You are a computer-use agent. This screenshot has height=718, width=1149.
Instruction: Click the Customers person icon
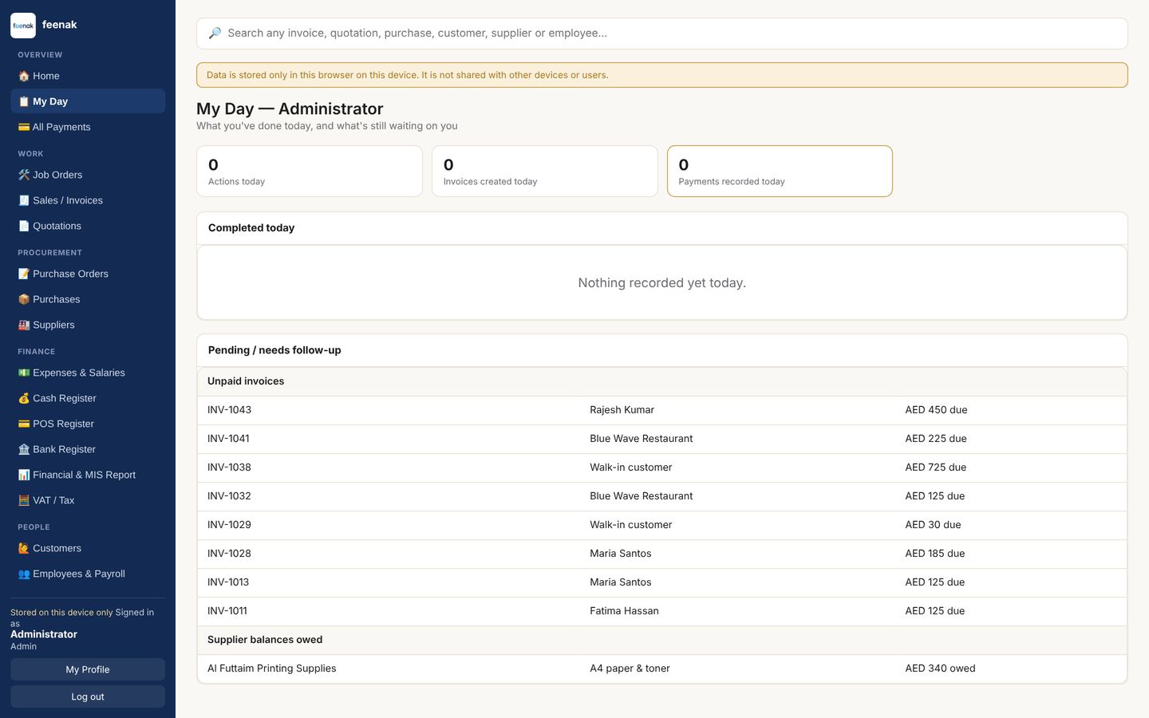(24, 548)
